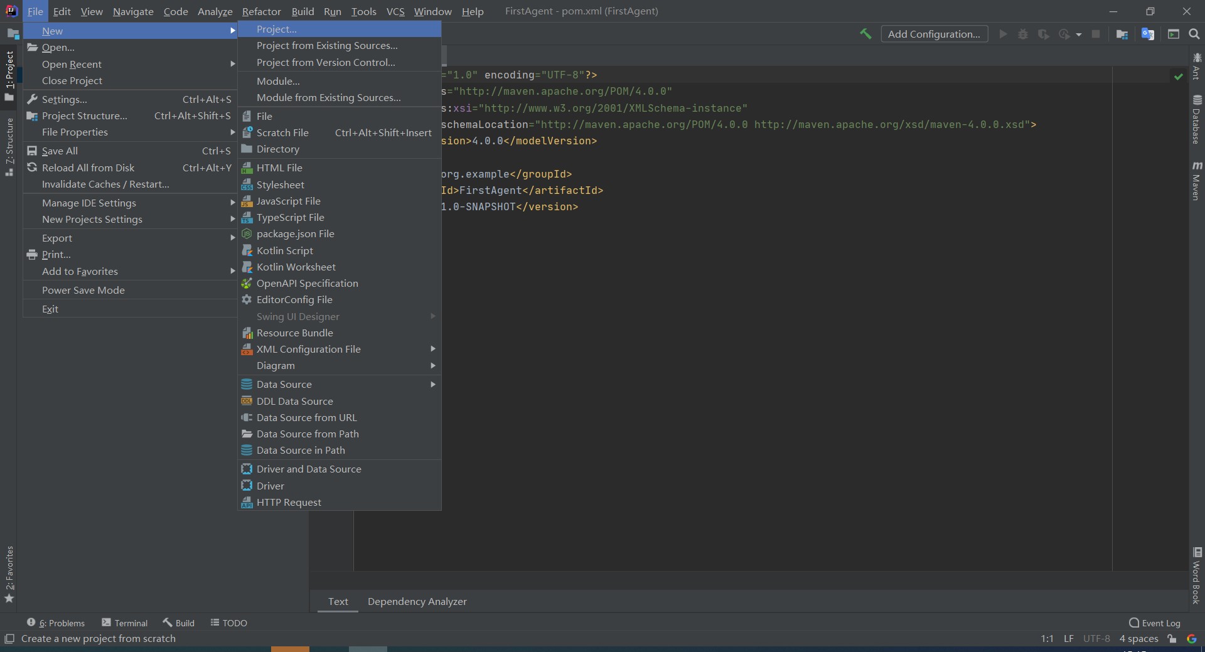The width and height of the screenshot is (1205, 652).
Task: Open the Database tool window
Action: [x=1197, y=120]
